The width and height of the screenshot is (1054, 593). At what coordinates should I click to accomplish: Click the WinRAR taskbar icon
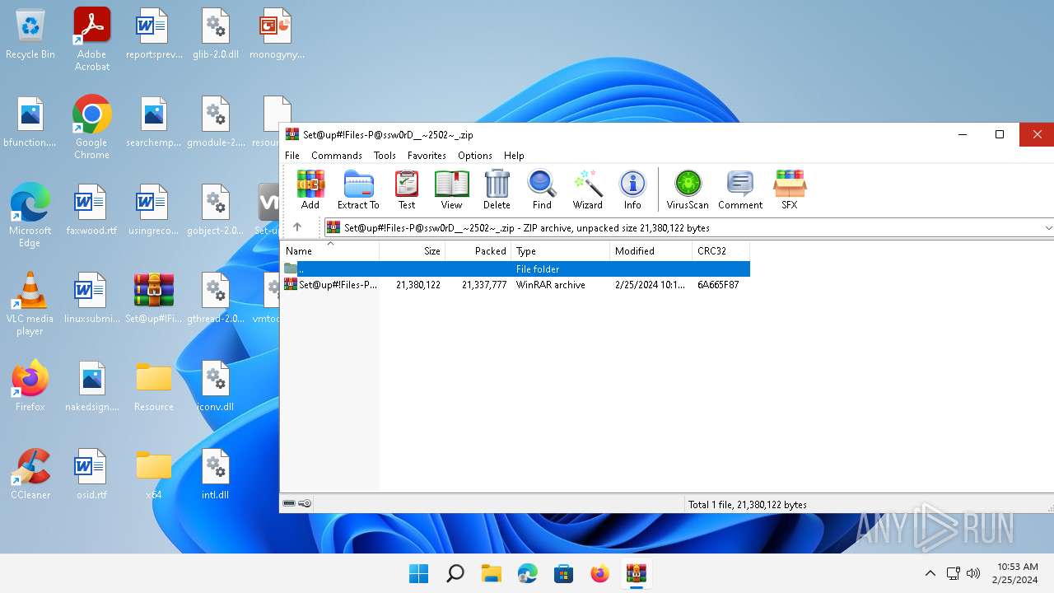[636, 573]
